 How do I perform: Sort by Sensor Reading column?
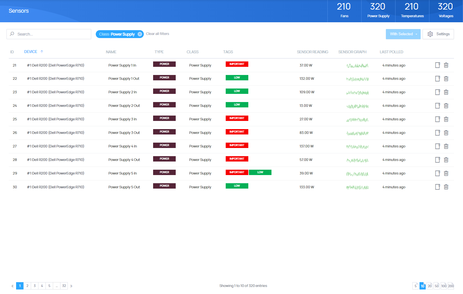coord(312,52)
